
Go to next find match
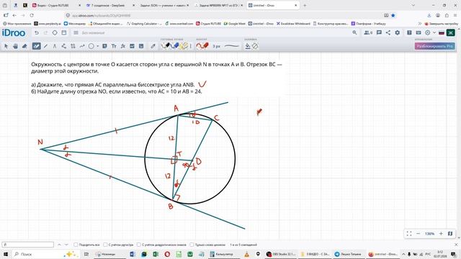pyautogui.click(x=66, y=245)
